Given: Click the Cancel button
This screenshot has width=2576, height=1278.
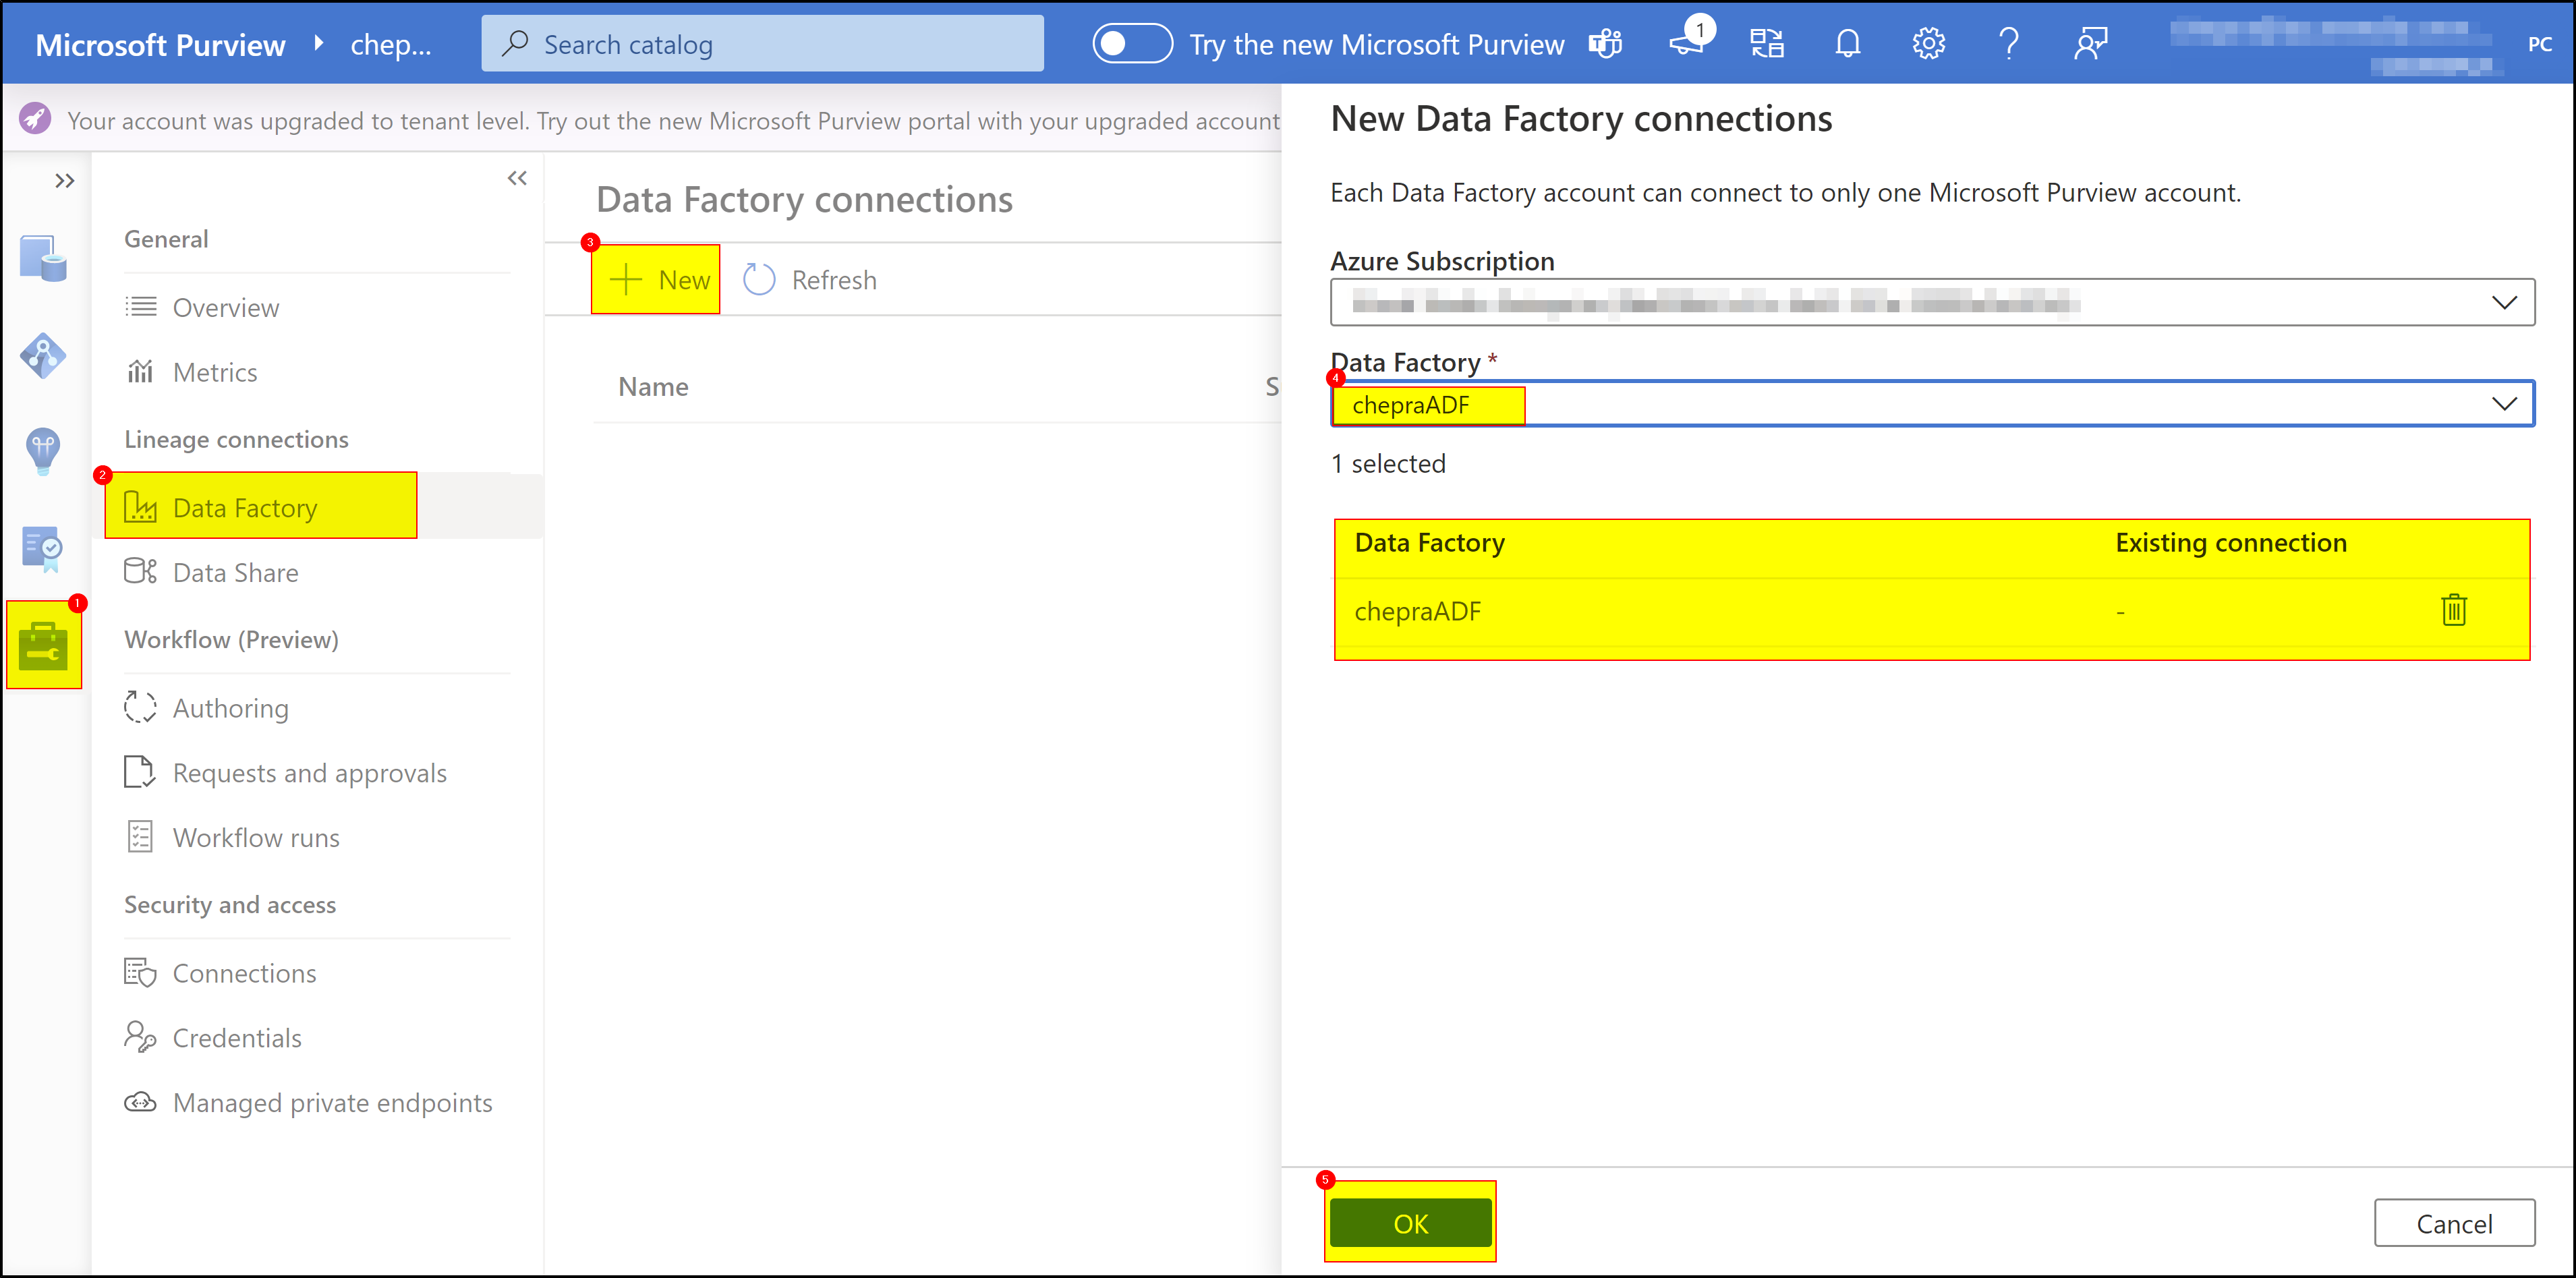Looking at the screenshot, I should click(x=2454, y=1223).
